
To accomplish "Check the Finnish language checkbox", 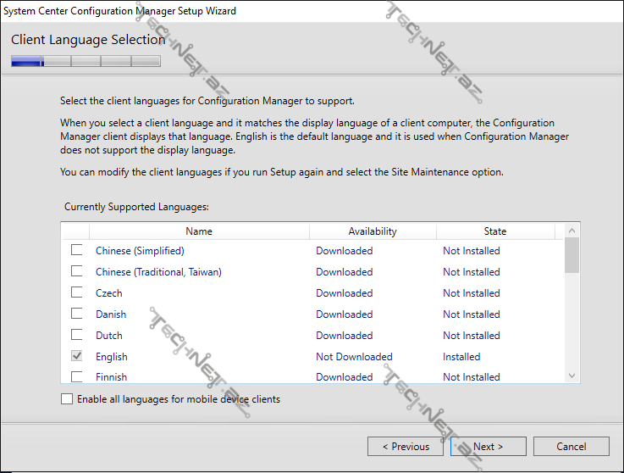I will pyautogui.click(x=77, y=376).
